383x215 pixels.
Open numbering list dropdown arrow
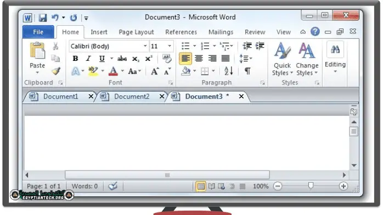214,46
